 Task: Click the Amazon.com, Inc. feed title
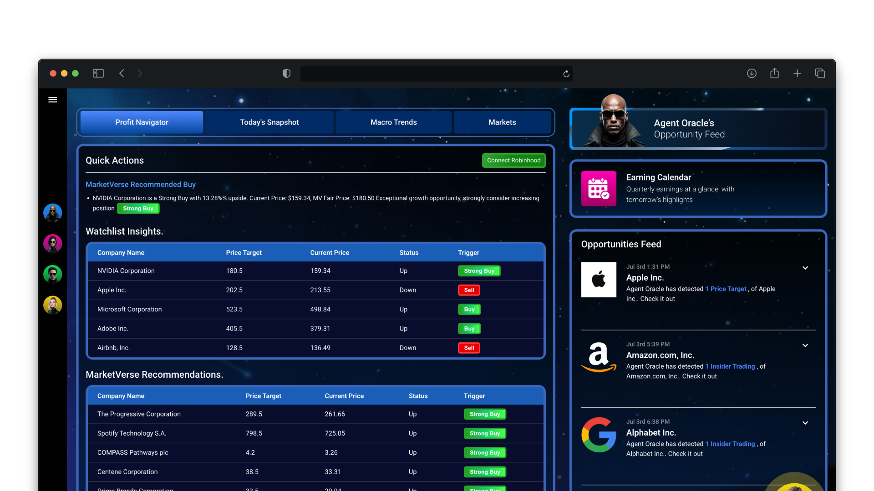click(x=660, y=356)
